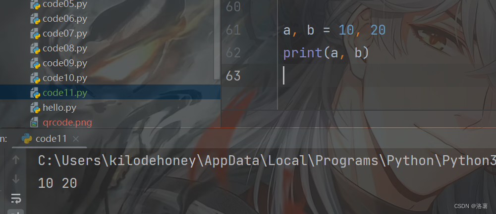The height and width of the screenshot is (214, 496).
Task: Click down arrow in run console
Action: [x=15, y=179]
